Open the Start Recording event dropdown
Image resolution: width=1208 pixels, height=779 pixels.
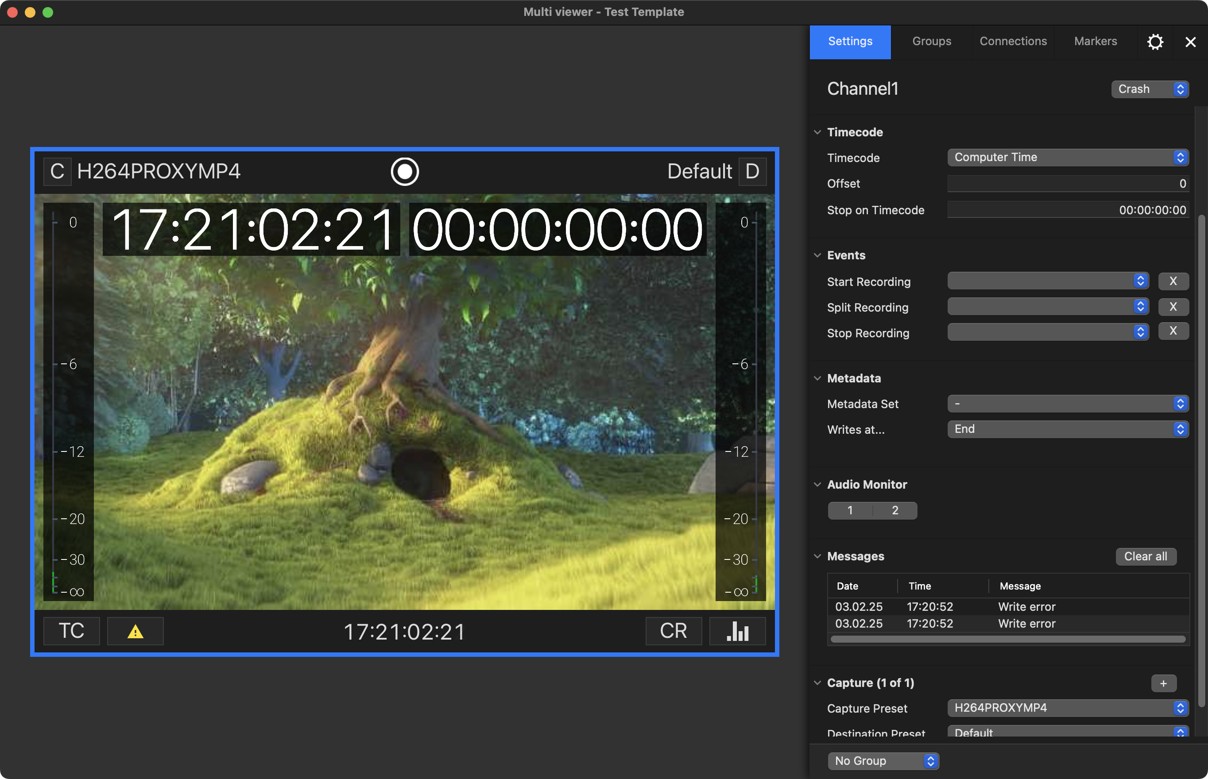click(x=1048, y=281)
